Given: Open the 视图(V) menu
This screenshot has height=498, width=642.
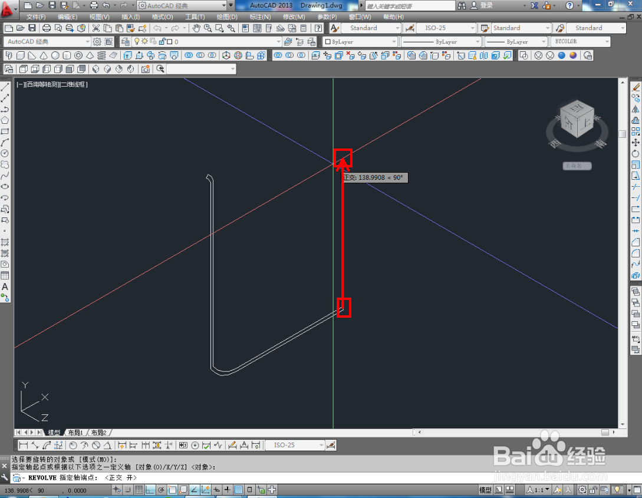Looking at the screenshot, I should coord(100,17).
